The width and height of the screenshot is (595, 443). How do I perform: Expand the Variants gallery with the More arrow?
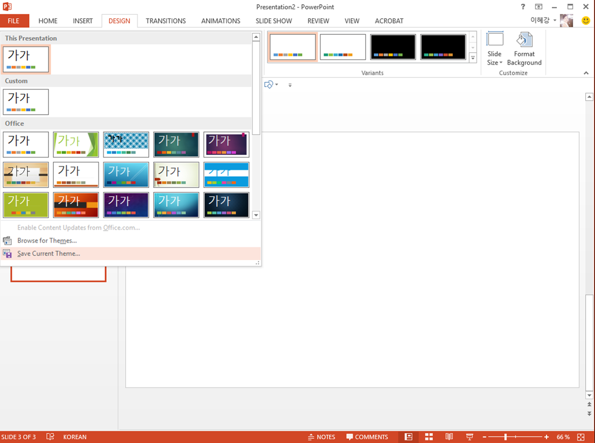point(473,58)
